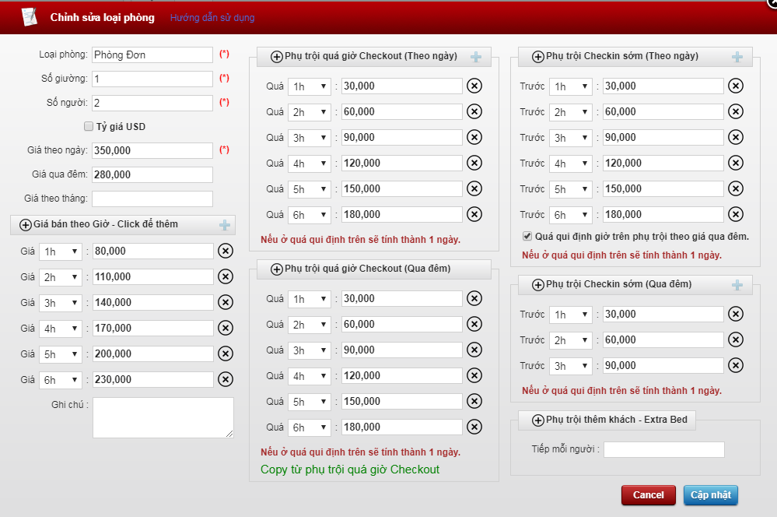Click Copy từ phụ trội quá giờ Checkout
The width and height of the screenshot is (777, 517).
pos(350,470)
